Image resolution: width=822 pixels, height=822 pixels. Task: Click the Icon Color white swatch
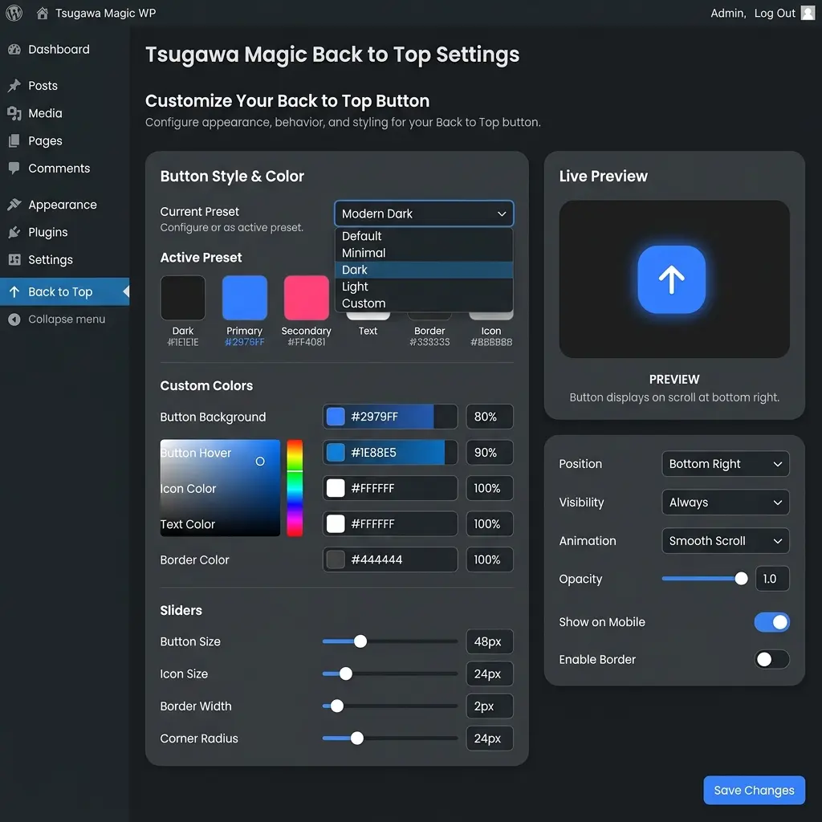336,488
